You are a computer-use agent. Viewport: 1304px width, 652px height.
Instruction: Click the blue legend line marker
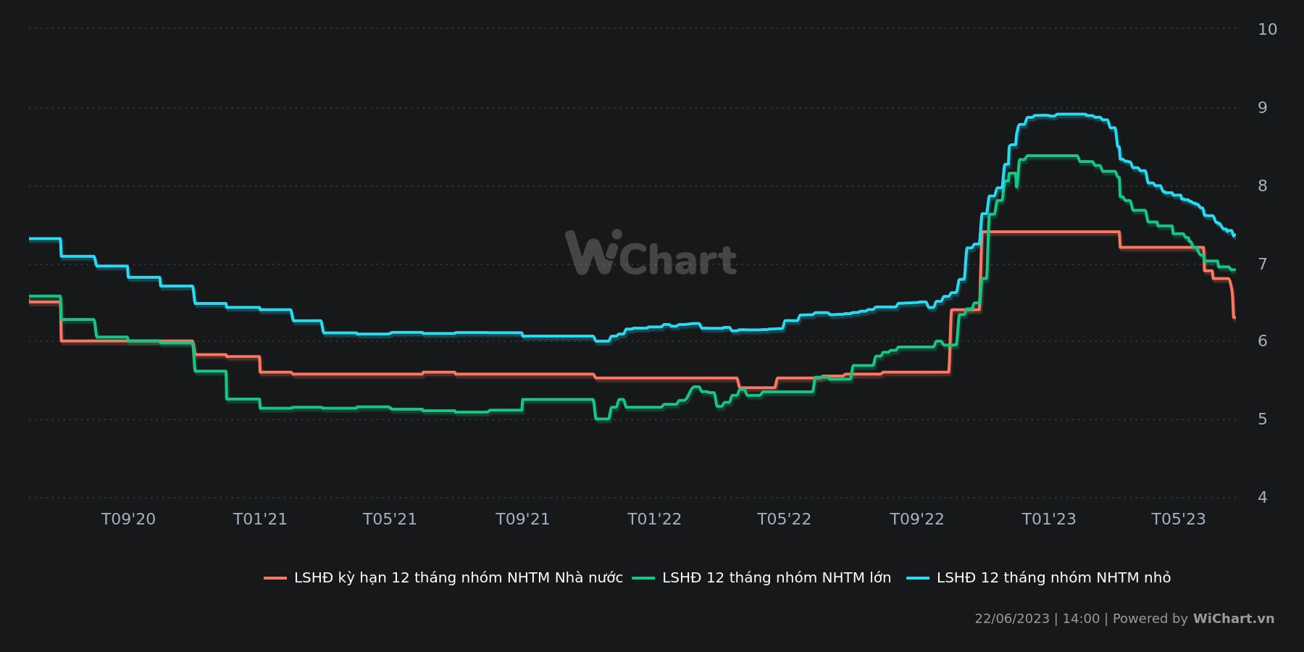coord(918,578)
